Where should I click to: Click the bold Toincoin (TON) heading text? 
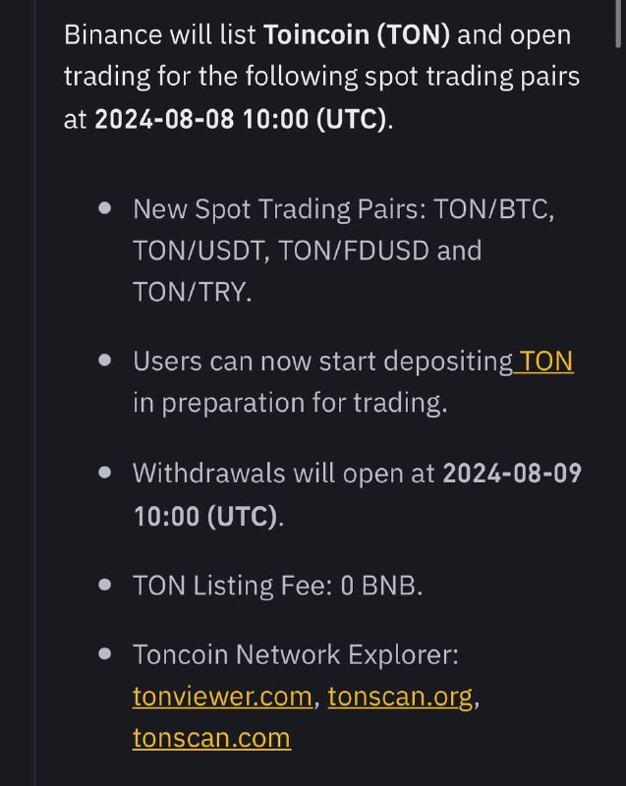pyautogui.click(x=357, y=35)
